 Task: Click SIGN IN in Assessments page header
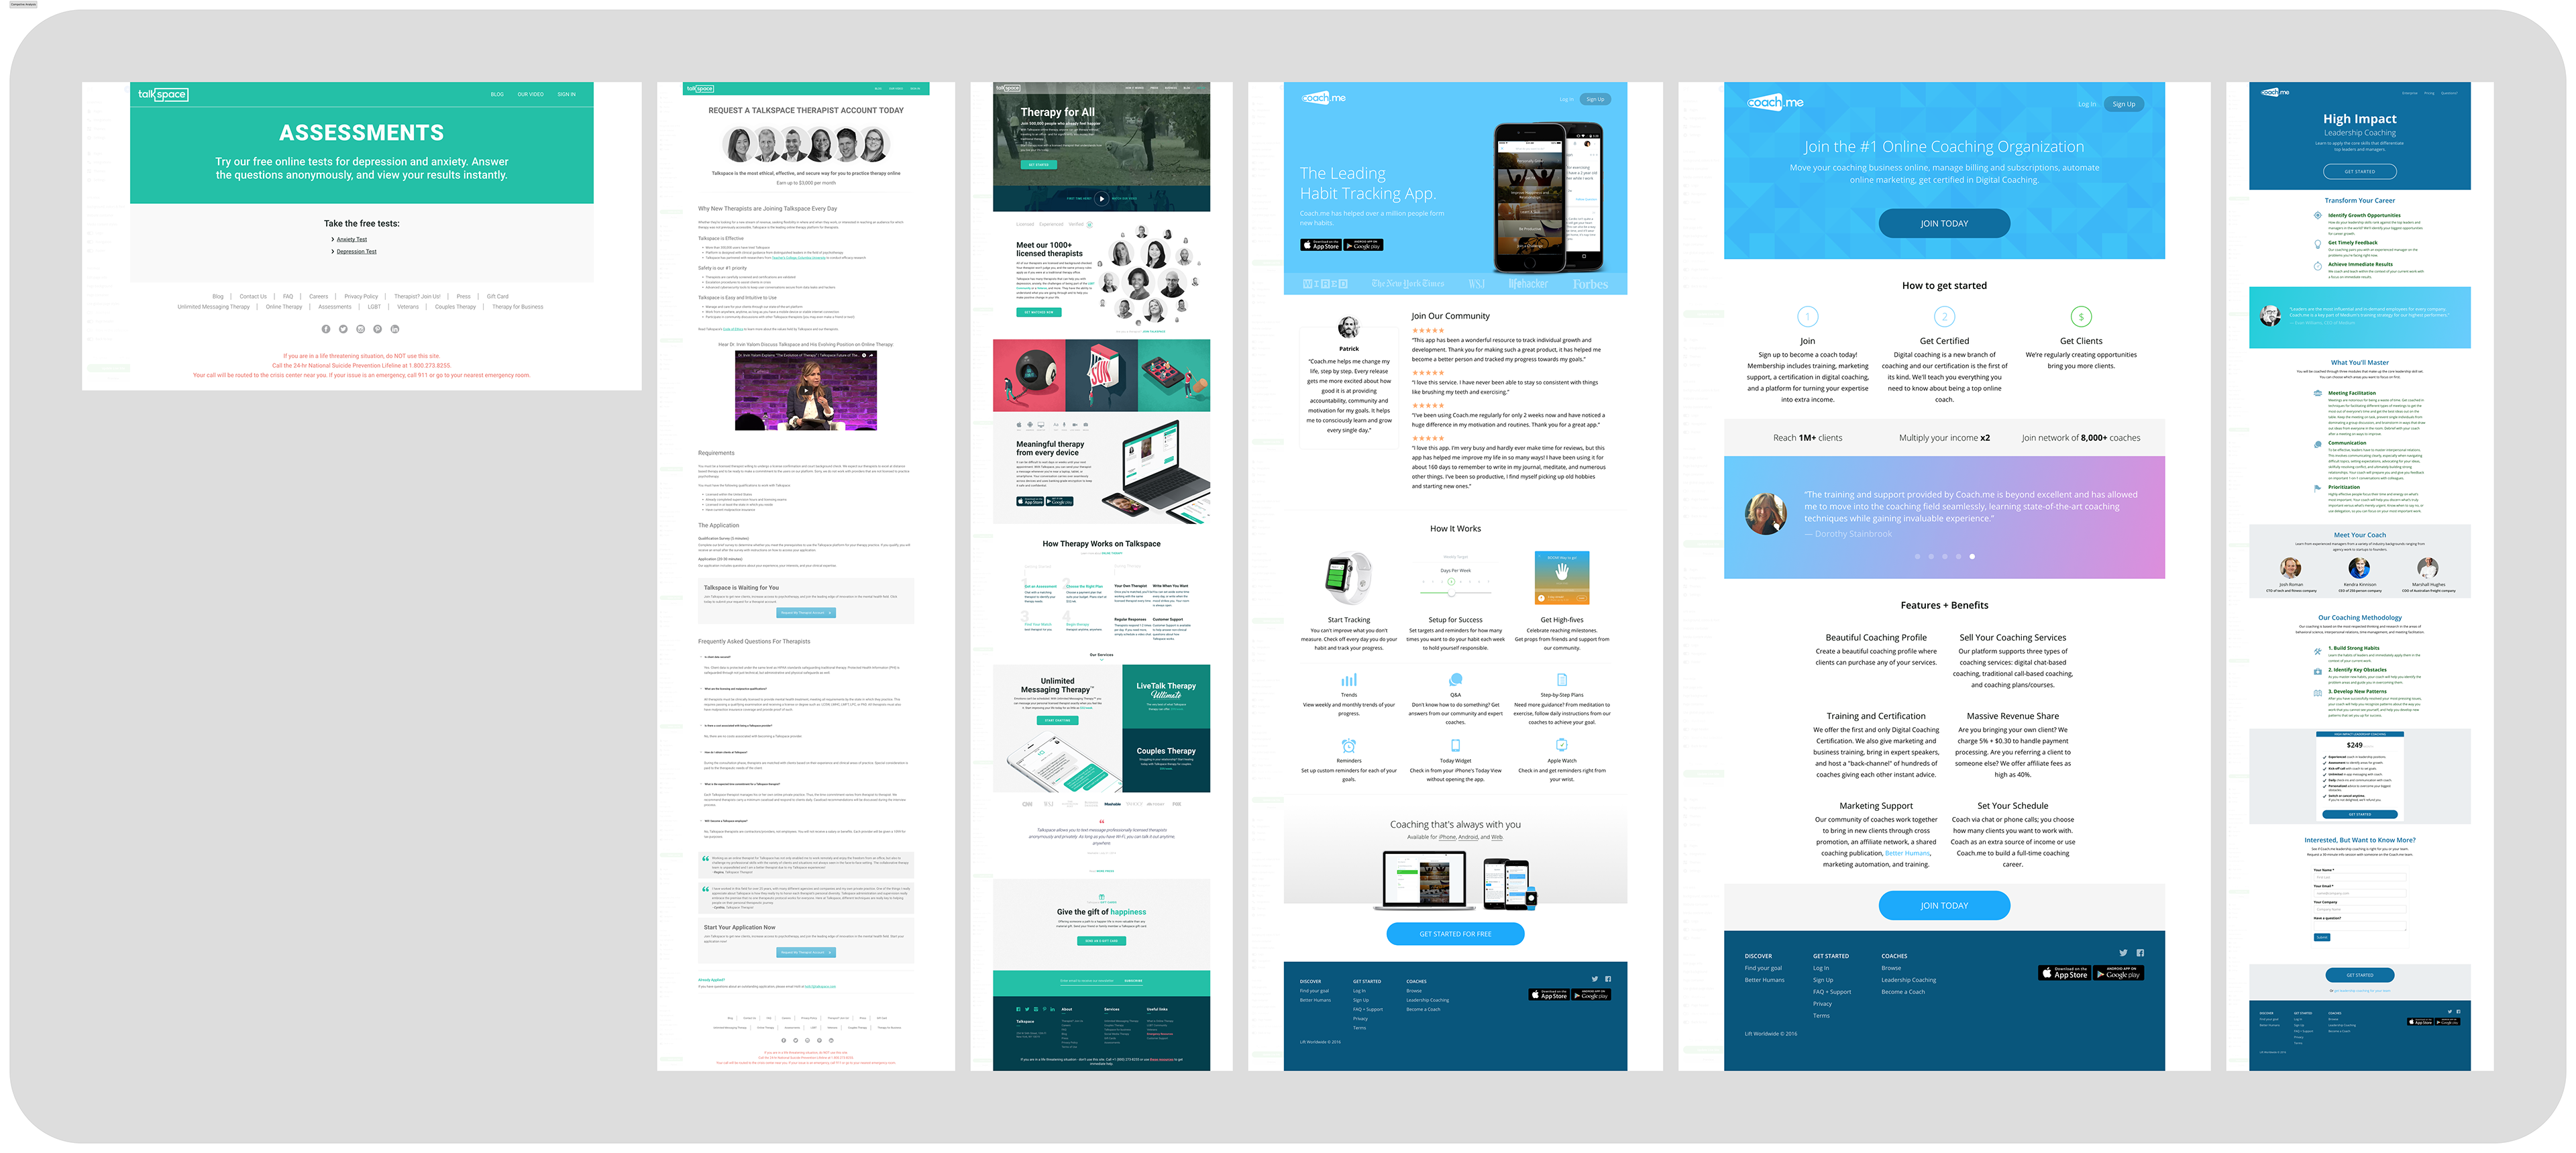click(x=566, y=94)
